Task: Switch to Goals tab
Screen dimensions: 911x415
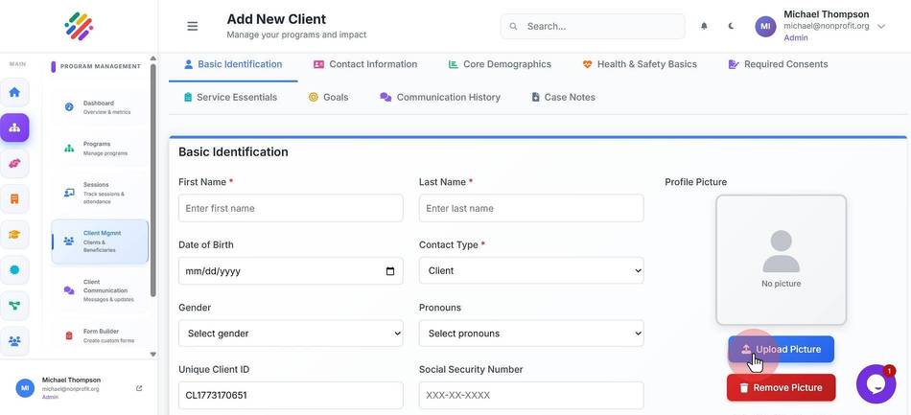Action: coord(328,98)
